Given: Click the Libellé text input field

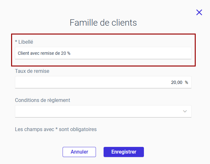Looking at the screenshot, I should (103, 53).
